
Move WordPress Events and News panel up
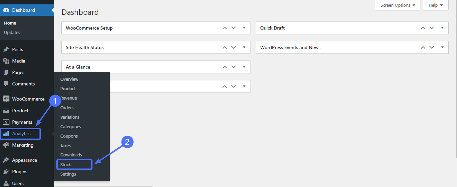pos(423,47)
